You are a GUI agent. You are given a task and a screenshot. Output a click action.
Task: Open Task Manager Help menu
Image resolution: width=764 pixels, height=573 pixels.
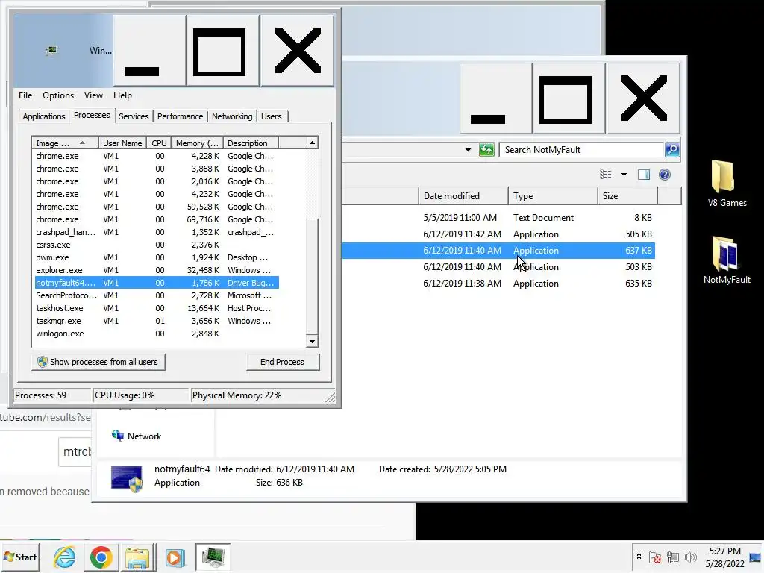[122, 95]
